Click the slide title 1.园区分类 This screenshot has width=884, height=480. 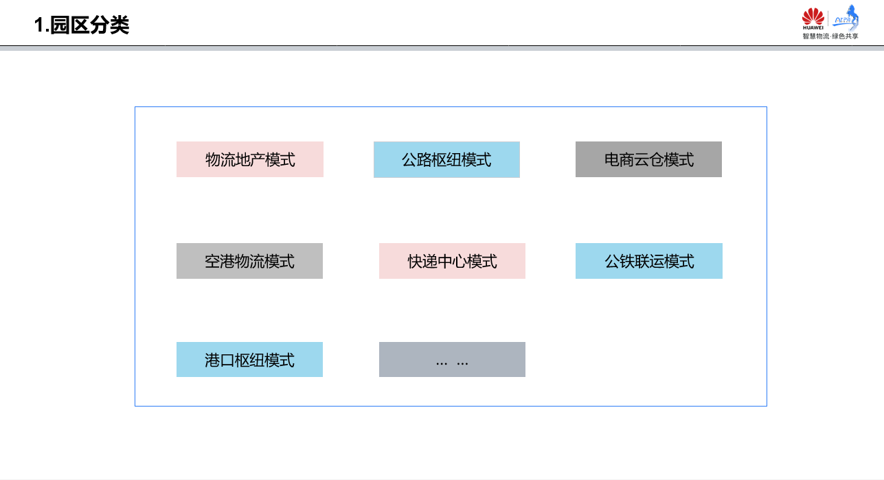tap(82, 25)
